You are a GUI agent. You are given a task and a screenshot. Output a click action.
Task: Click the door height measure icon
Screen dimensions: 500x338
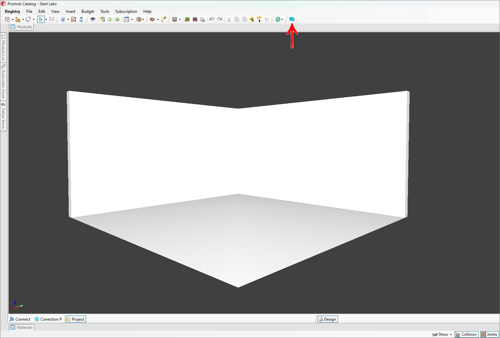click(x=74, y=19)
